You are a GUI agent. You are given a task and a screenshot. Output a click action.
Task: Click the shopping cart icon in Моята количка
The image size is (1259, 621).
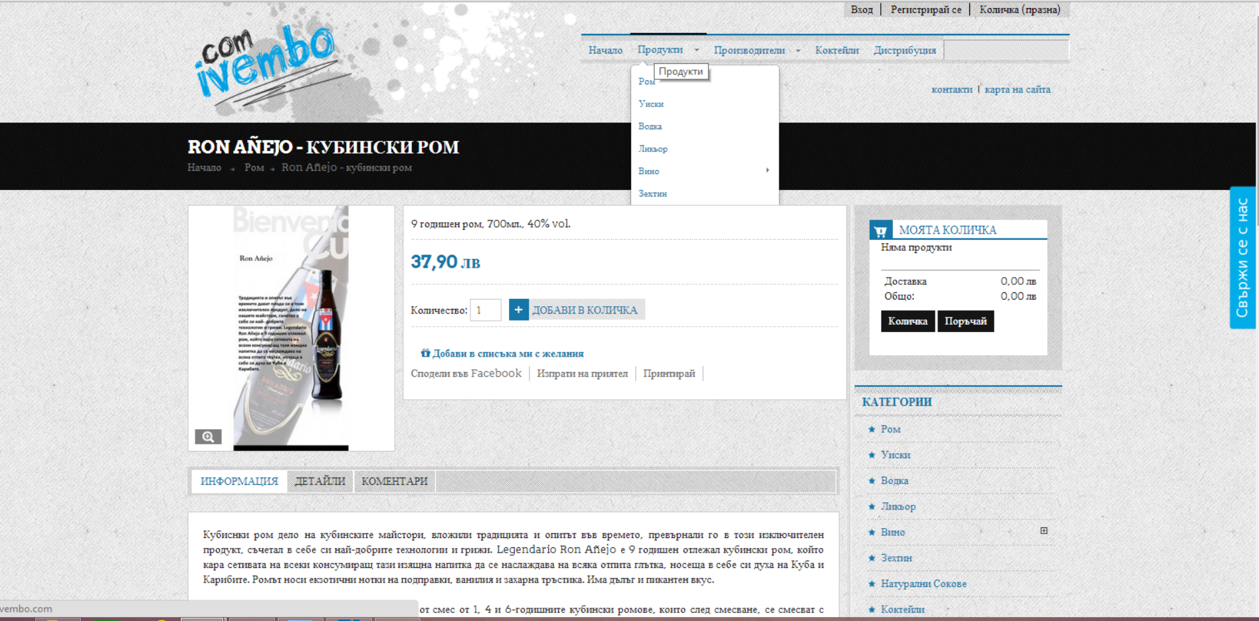coord(881,230)
